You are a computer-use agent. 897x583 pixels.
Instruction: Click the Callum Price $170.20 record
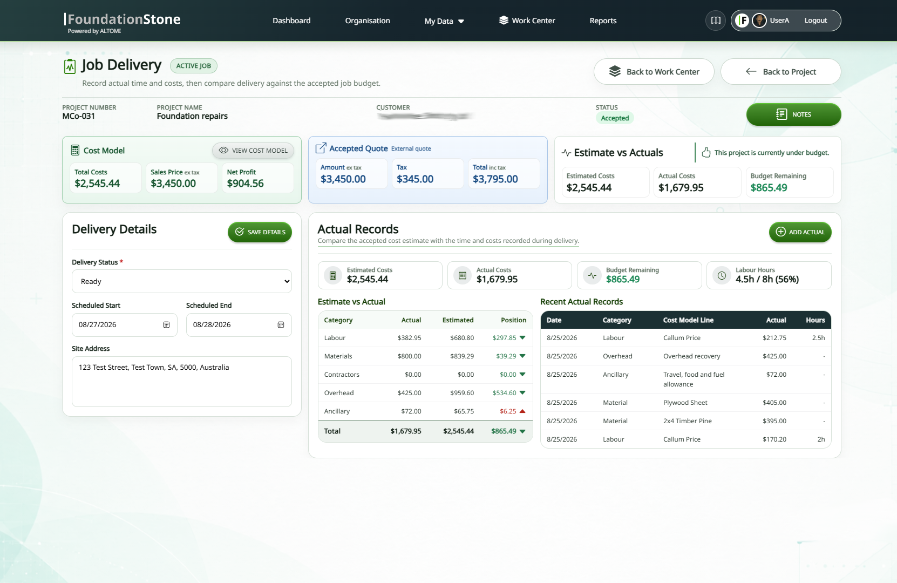point(686,439)
